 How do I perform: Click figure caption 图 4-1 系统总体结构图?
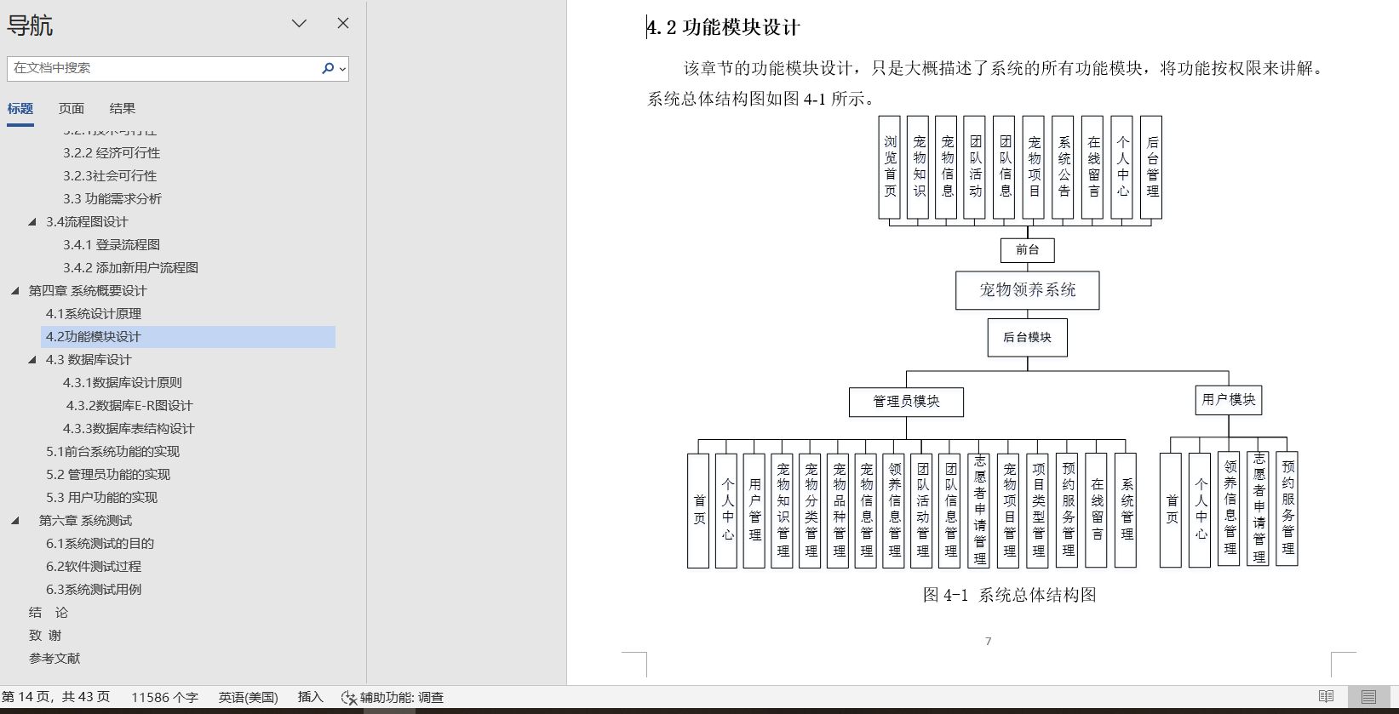(x=1010, y=595)
